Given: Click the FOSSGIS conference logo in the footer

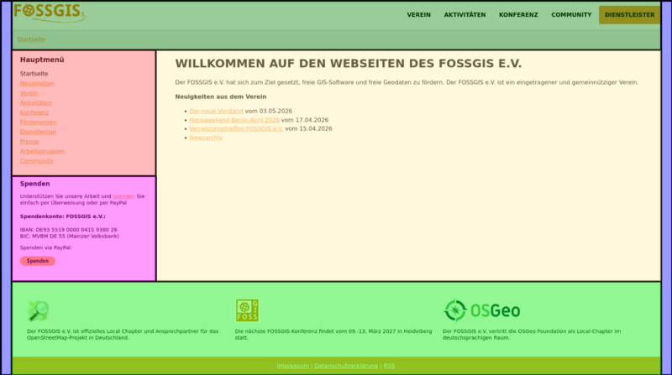Looking at the screenshot, I should click(247, 310).
